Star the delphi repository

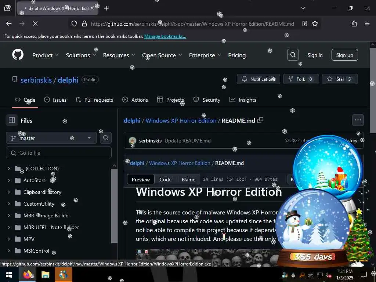point(340,79)
